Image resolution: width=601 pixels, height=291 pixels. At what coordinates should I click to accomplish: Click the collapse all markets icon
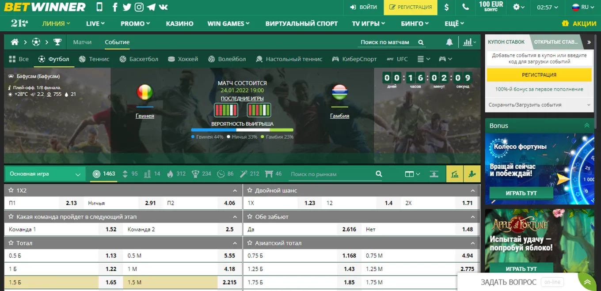(x=434, y=174)
